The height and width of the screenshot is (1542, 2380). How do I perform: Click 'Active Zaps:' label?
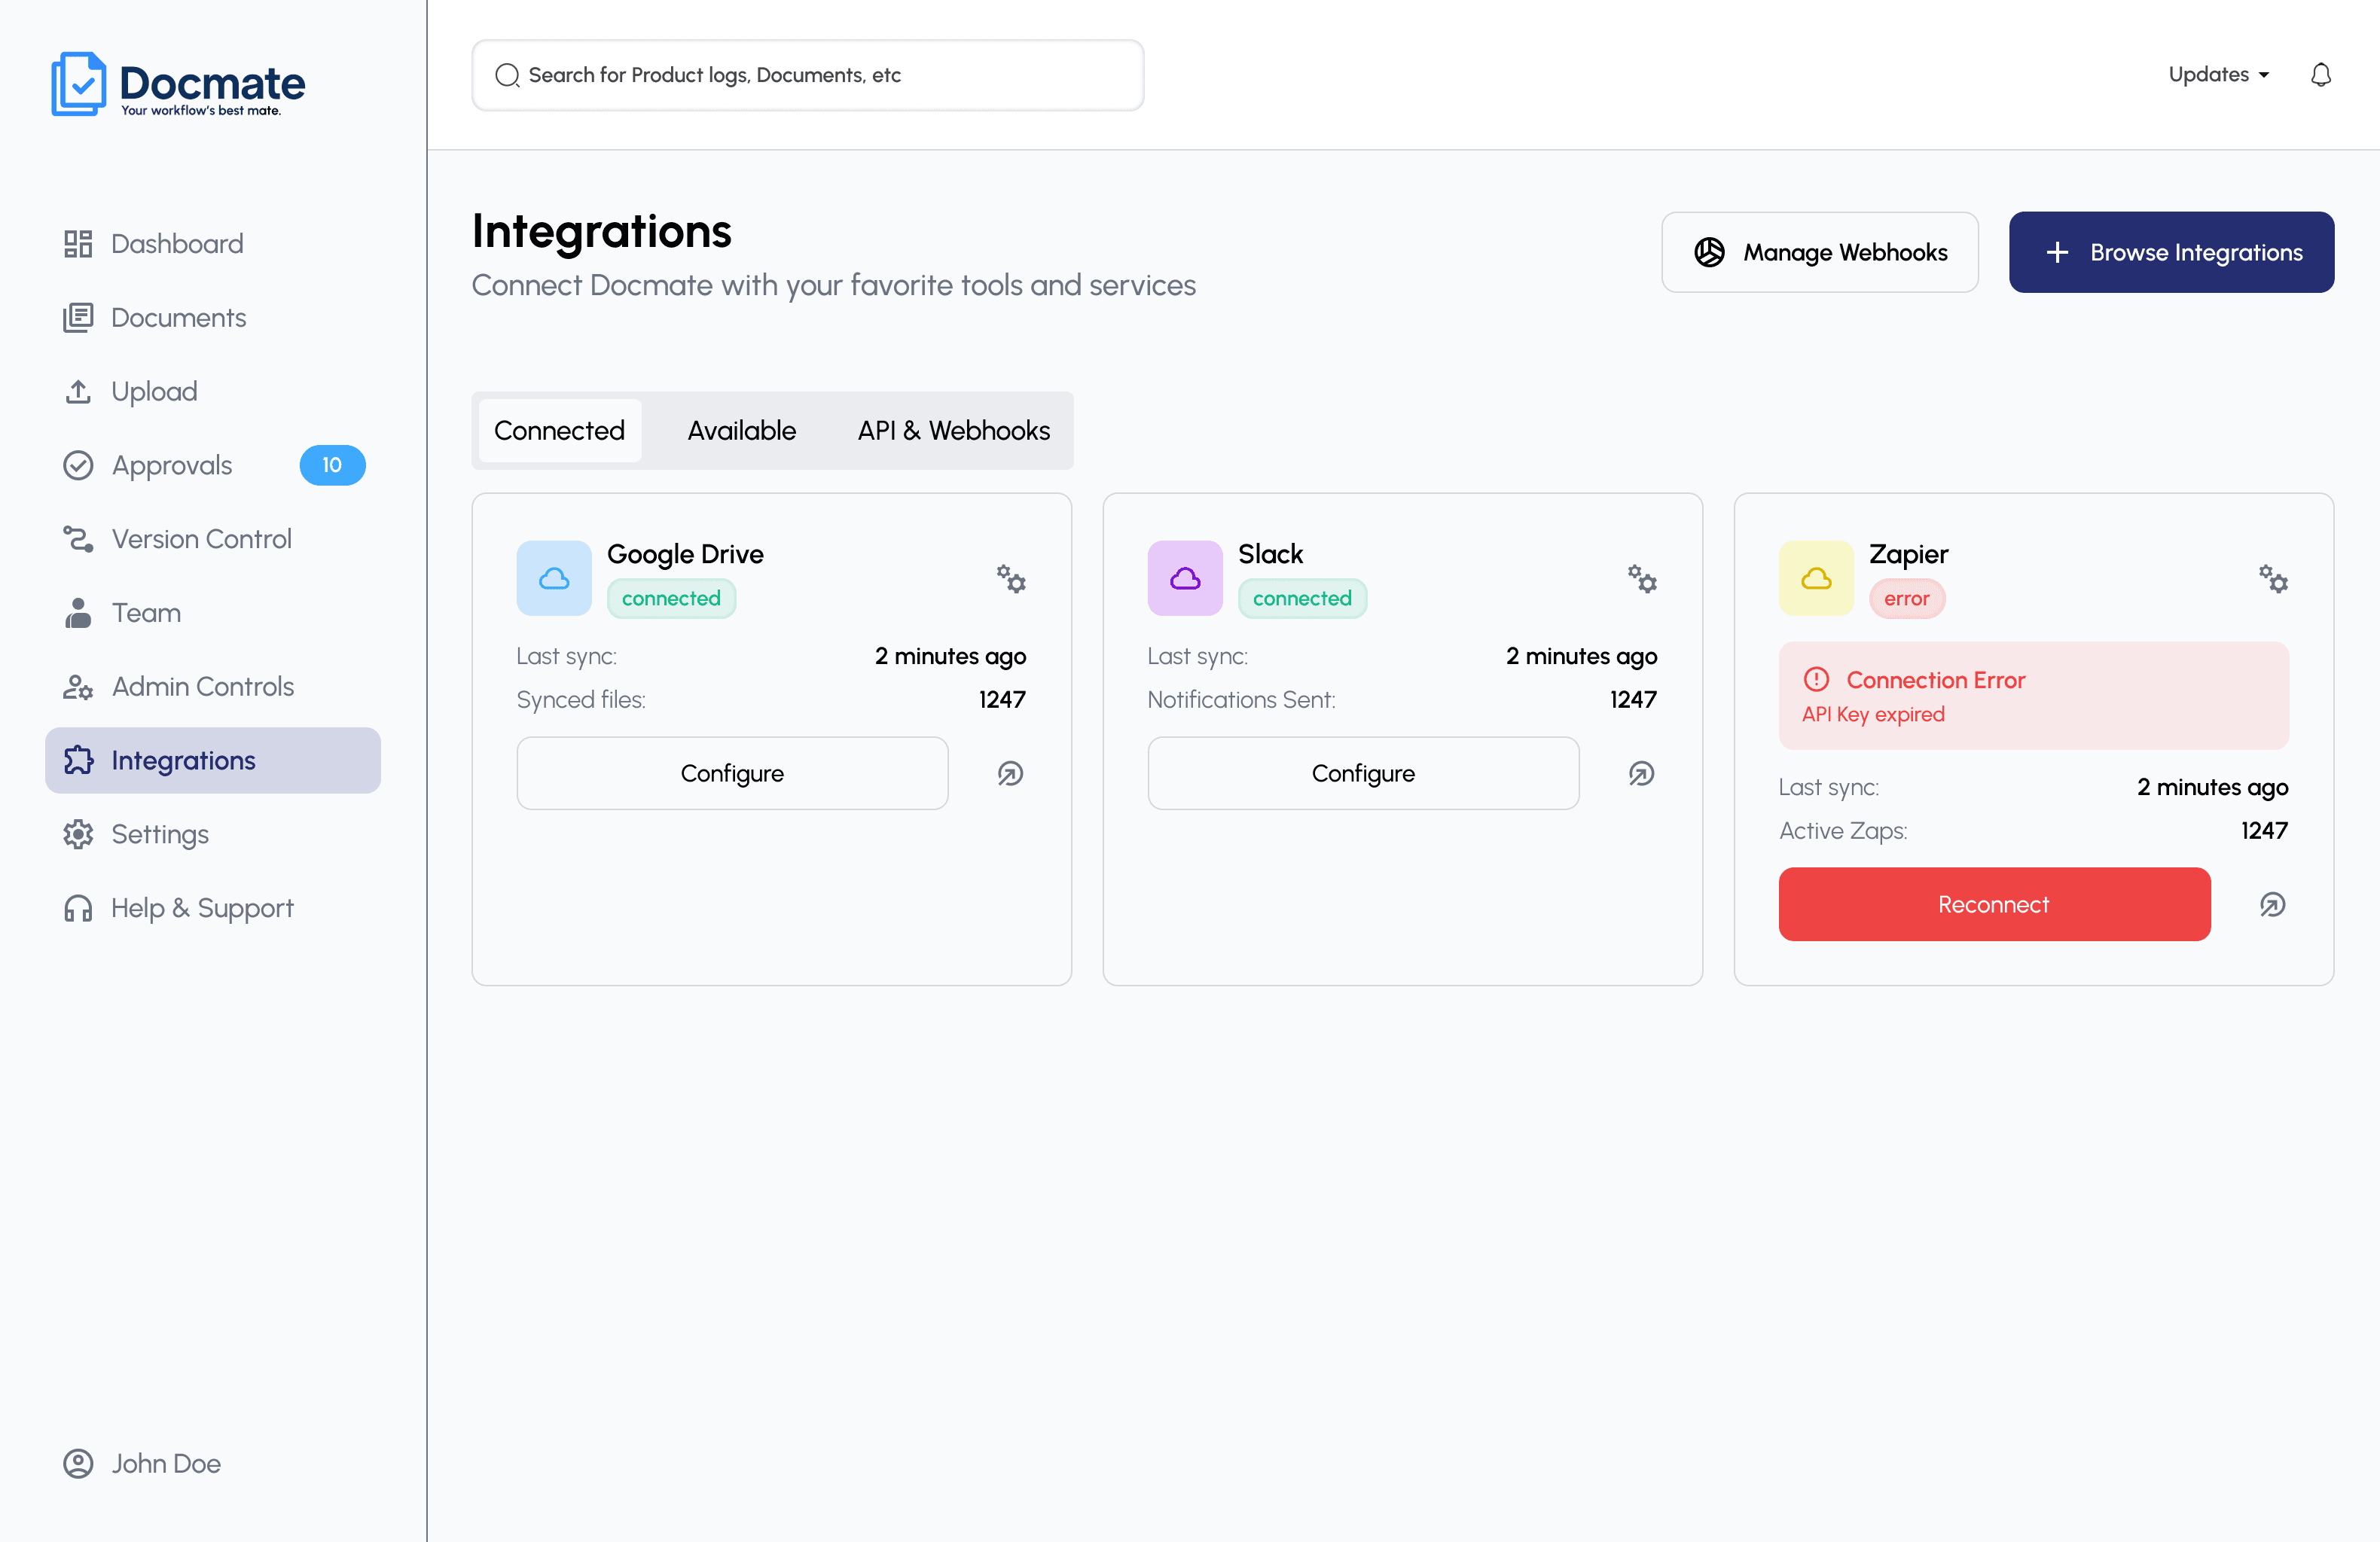(1842, 830)
